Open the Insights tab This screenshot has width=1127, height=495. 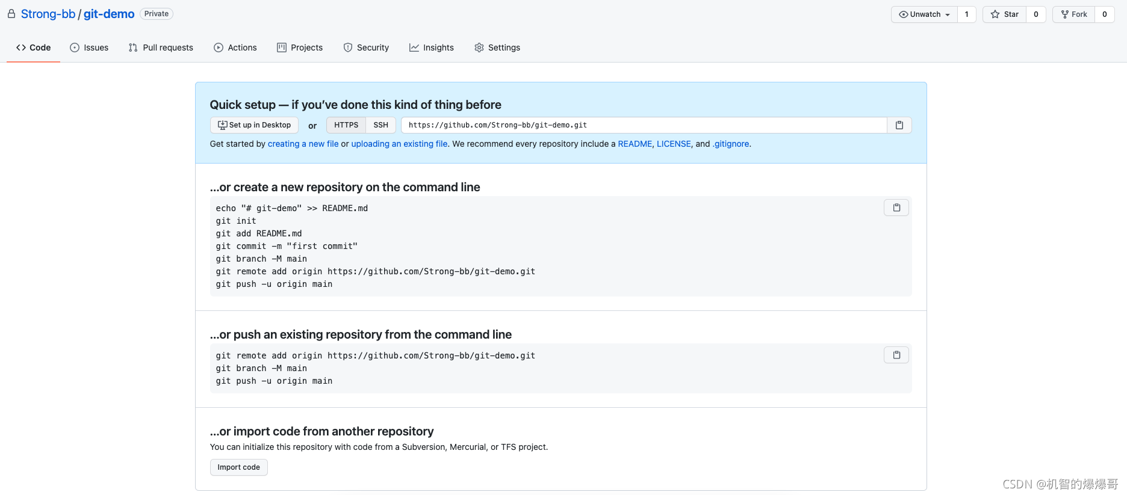click(432, 48)
